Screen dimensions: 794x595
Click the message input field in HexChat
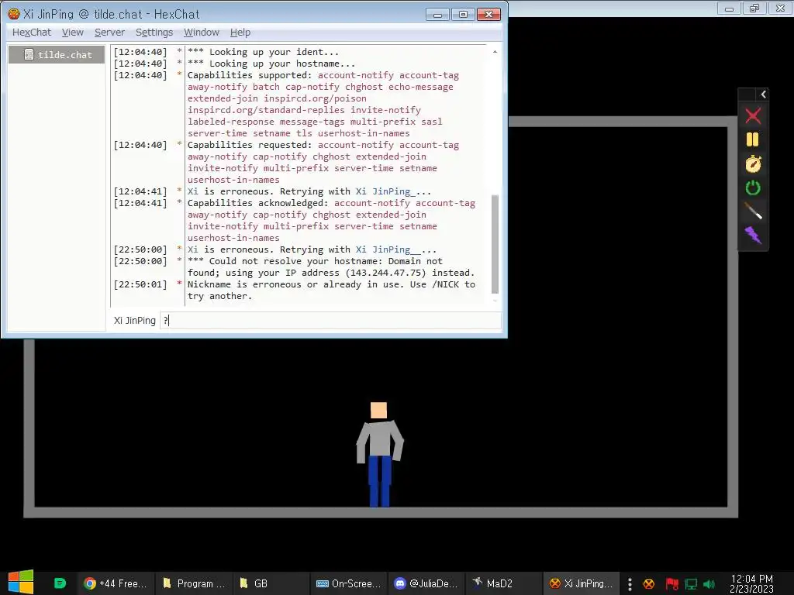click(x=330, y=320)
